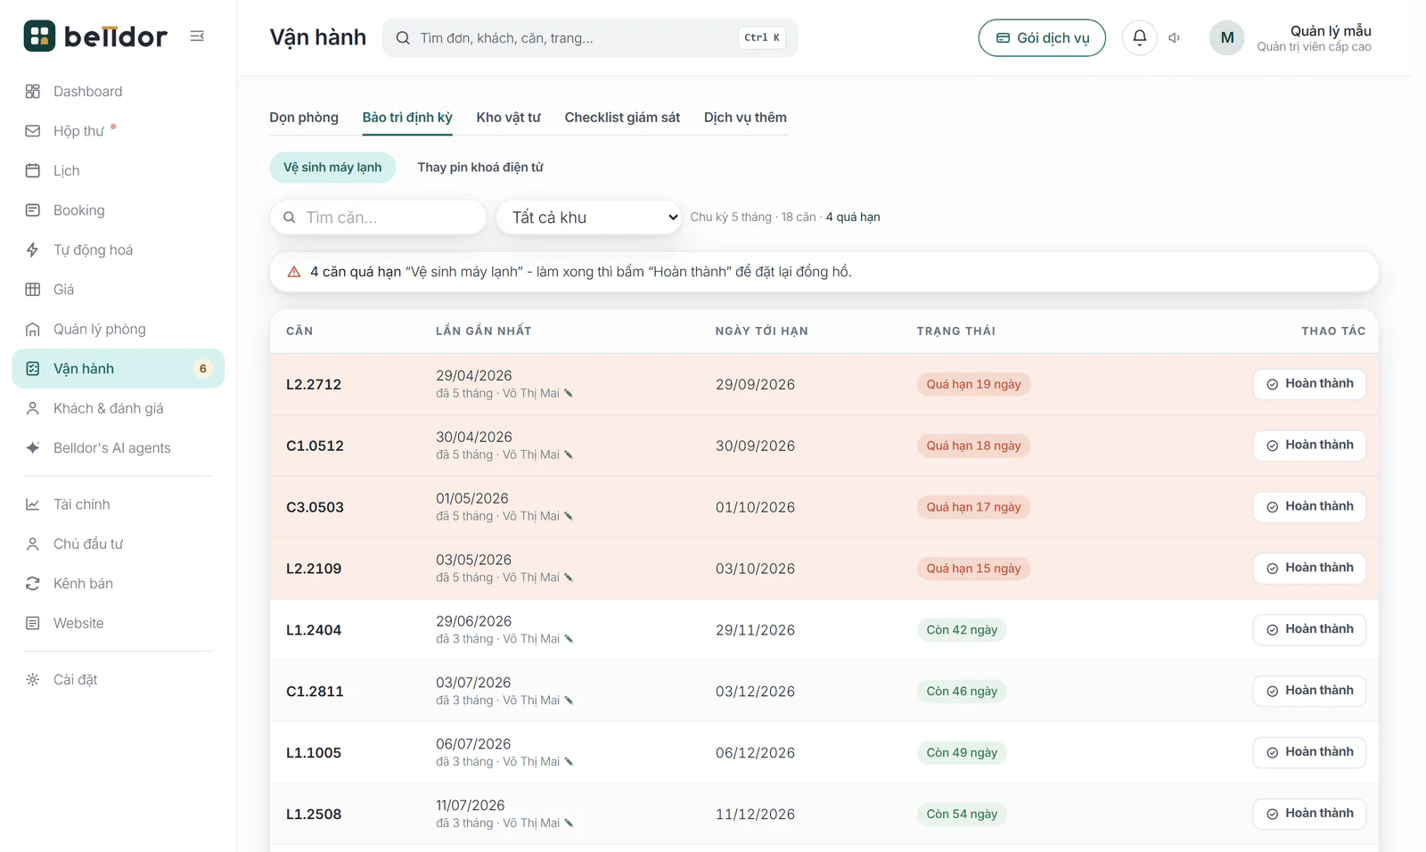Click the Belldor logo icon

[x=39, y=36]
